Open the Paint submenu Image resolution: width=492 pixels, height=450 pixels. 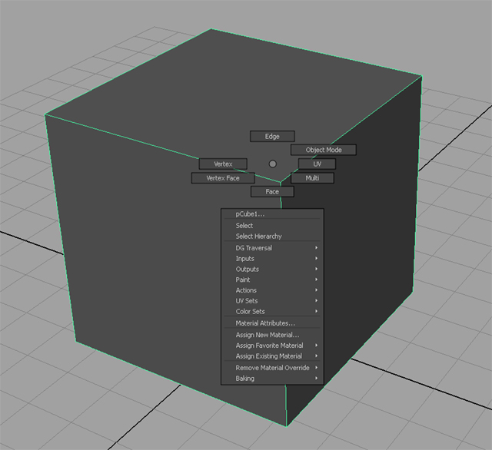[272, 280]
